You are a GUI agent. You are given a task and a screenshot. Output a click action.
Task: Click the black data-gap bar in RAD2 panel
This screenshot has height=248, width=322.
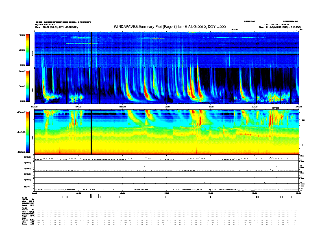pos(91,49)
